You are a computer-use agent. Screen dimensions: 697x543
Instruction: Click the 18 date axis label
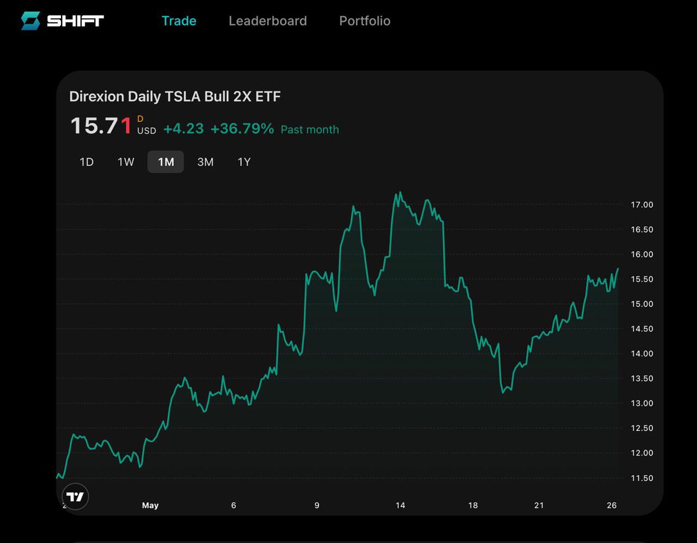coord(473,506)
